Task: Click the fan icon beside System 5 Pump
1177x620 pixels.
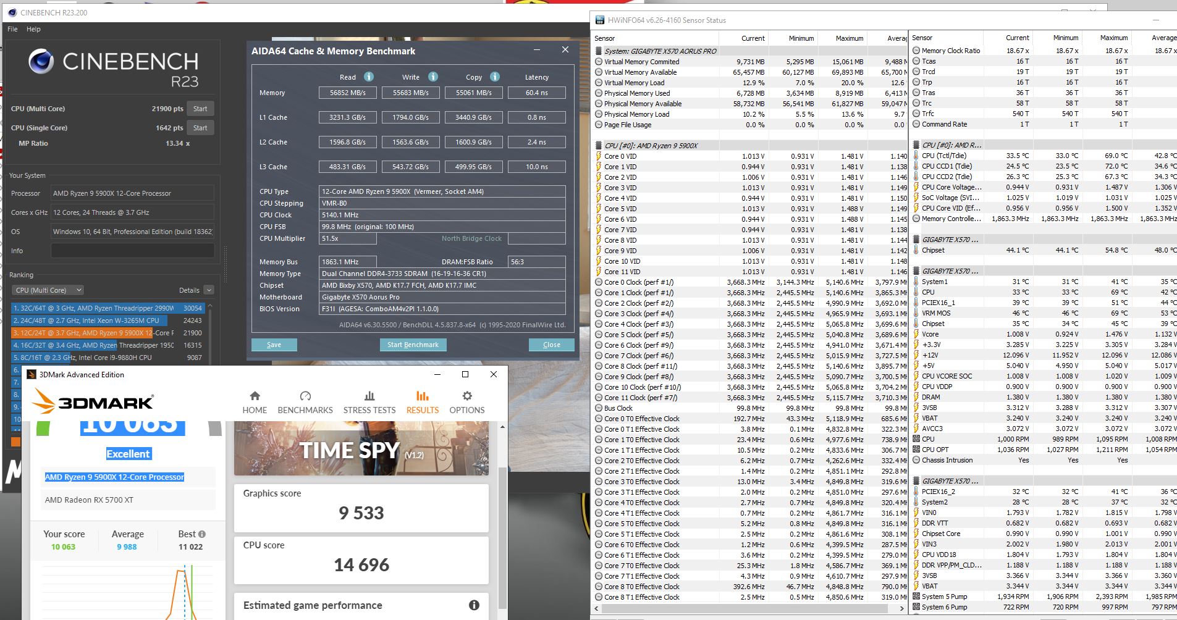Action: pyautogui.click(x=916, y=597)
